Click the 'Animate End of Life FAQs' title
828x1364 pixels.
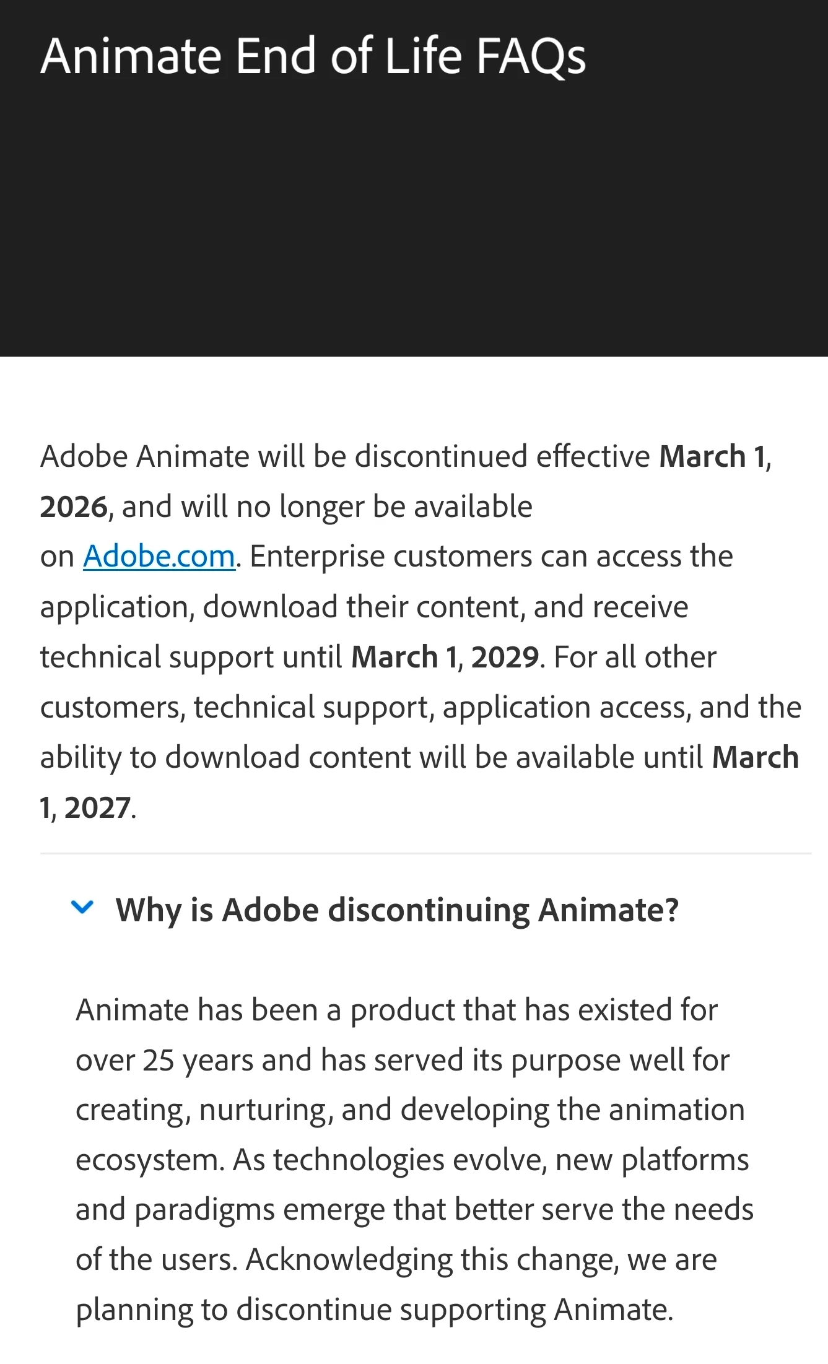tap(313, 56)
